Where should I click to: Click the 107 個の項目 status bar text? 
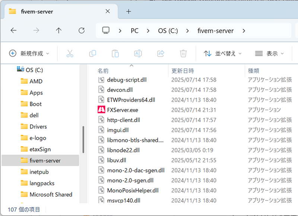point(24,209)
